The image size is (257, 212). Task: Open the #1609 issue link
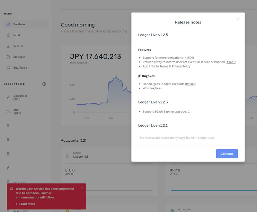[190, 84]
